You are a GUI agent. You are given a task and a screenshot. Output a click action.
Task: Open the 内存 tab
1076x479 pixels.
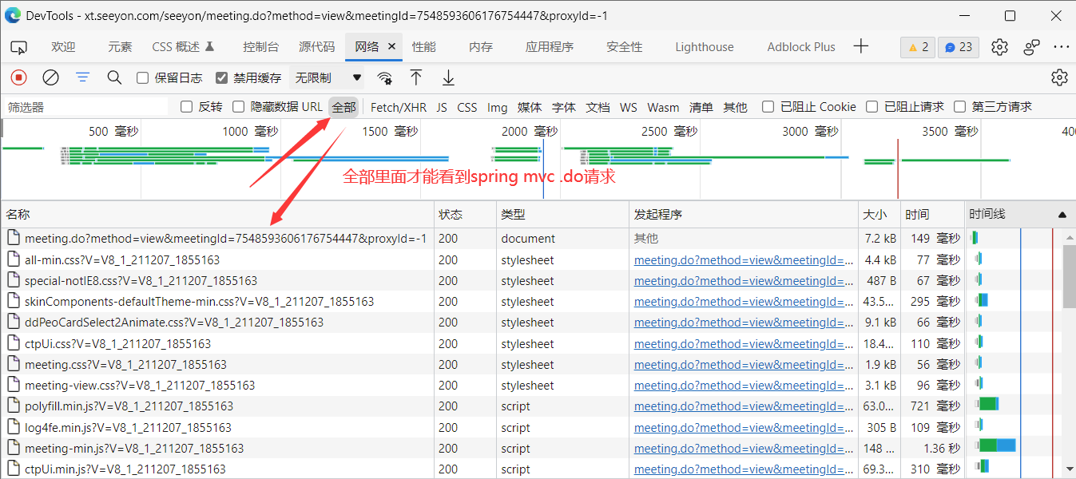click(x=481, y=47)
